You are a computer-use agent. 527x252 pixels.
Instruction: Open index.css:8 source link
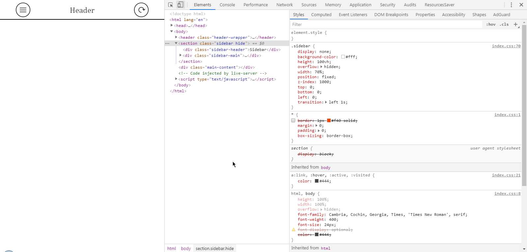[508, 194]
